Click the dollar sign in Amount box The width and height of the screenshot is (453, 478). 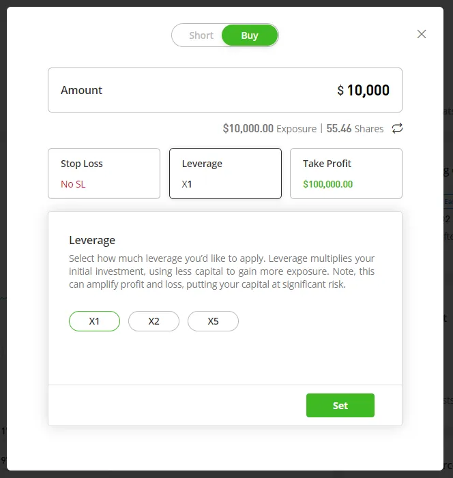click(x=340, y=90)
